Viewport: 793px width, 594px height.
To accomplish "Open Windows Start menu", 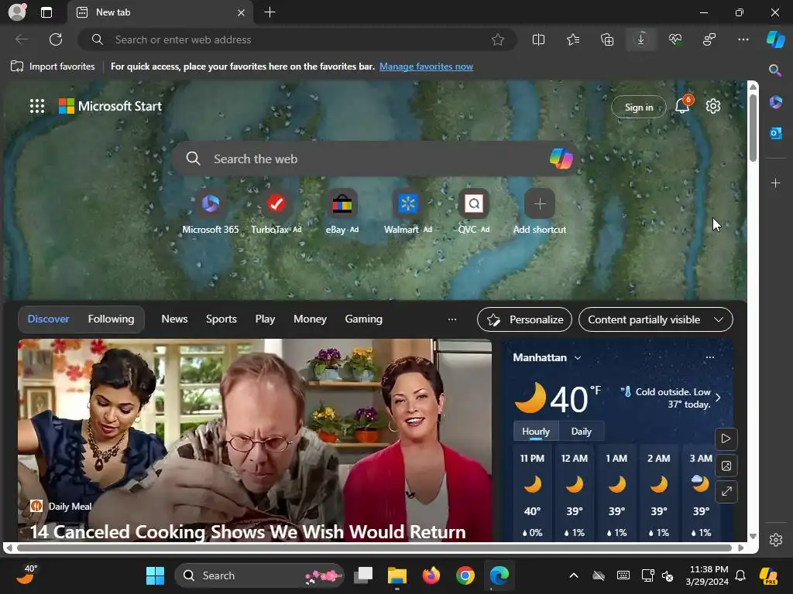I will (155, 575).
